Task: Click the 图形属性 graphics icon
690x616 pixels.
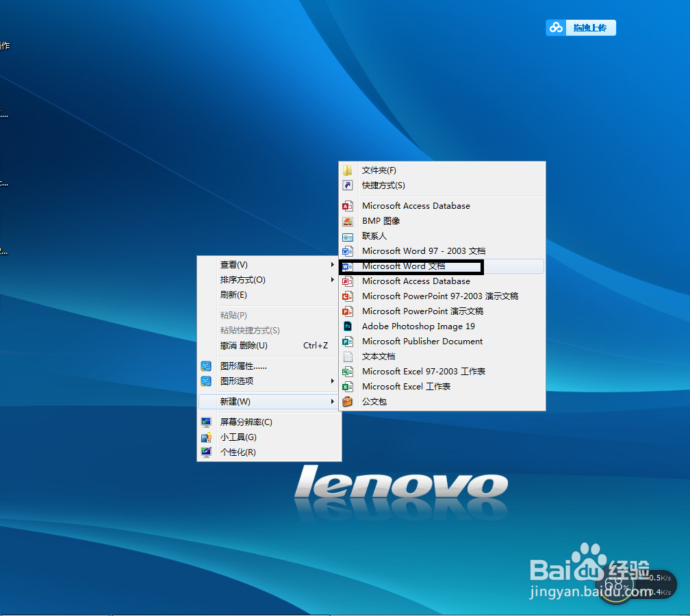Action: (x=206, y=366)
